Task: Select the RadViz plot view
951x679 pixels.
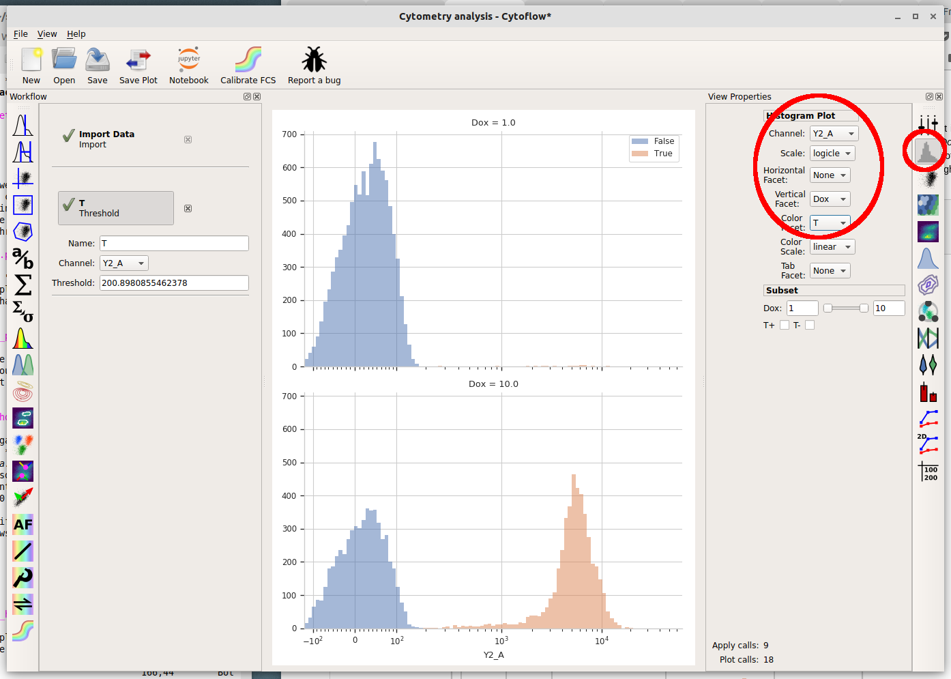Action: [928, 311]
